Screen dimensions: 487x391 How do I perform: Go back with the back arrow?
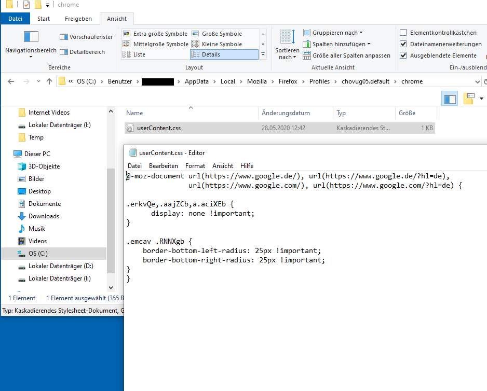click(x=11, y=81)
